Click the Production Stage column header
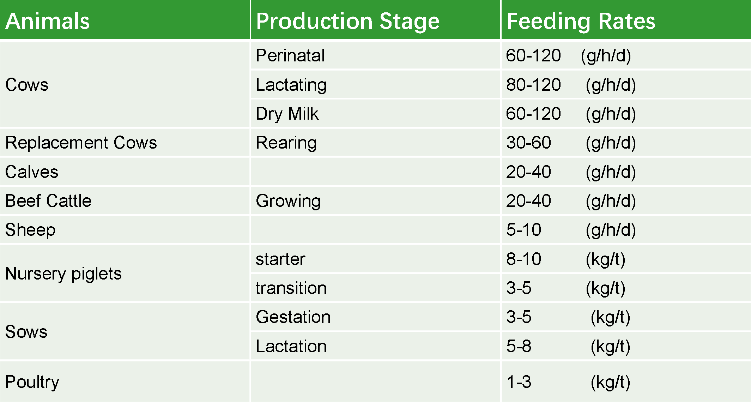The height and width of the screenshot is (402, 751). (376, 19)
